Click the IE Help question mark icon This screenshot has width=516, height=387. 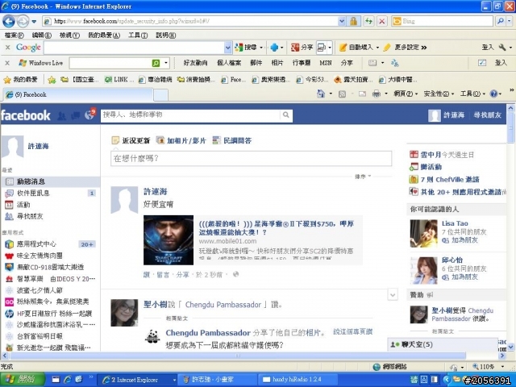click(493, 94)
